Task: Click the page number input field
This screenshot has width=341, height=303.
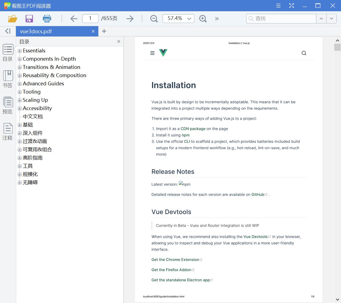Action: click(x=90, y=18)
